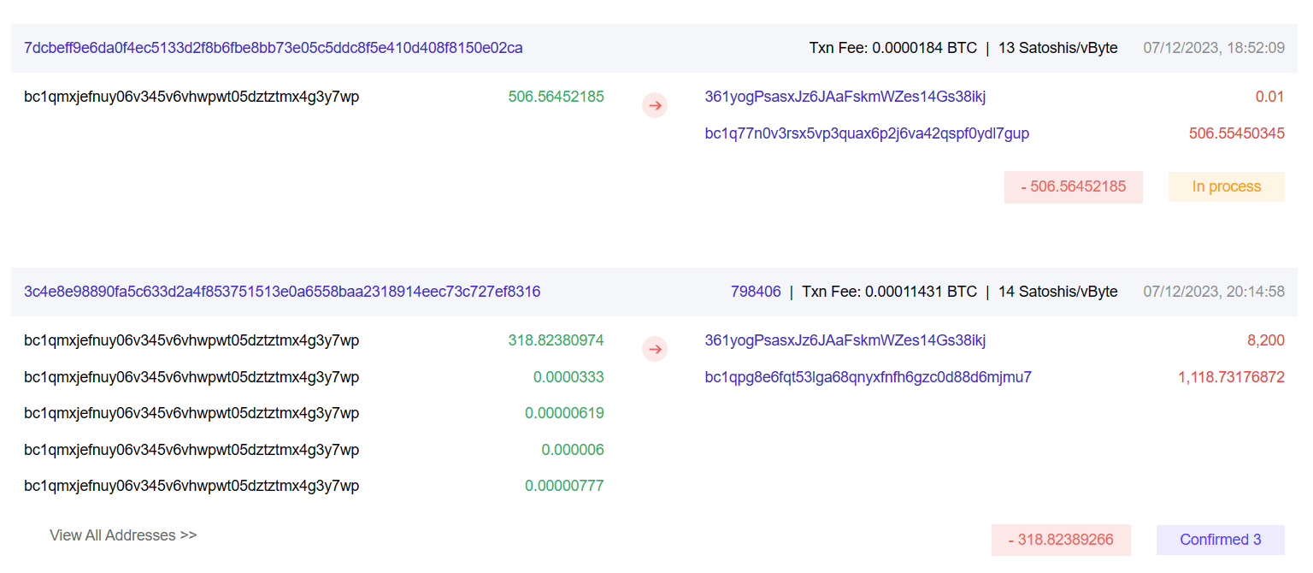Click the timestamp 07/12/2023, 18:52:09

pos(1212,48)
